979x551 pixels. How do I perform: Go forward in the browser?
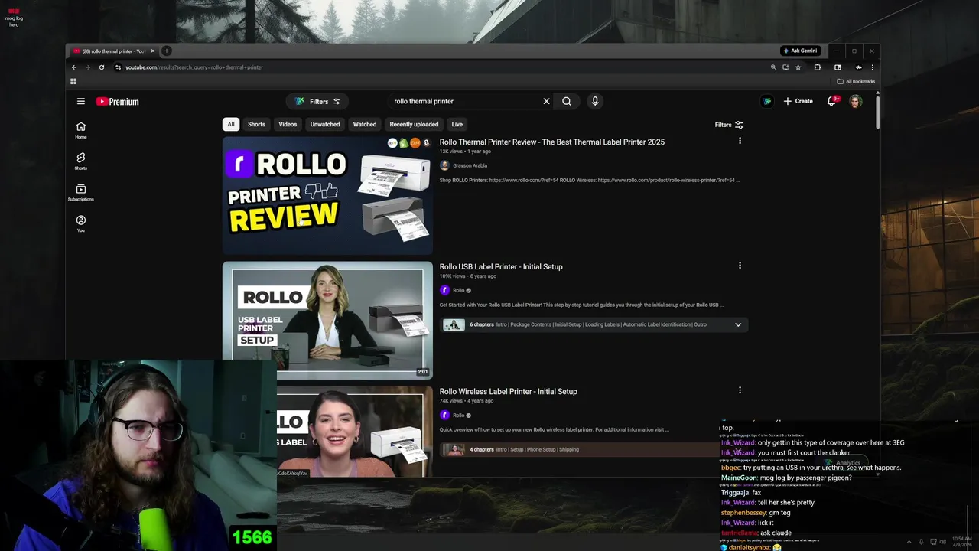(87, 67)
